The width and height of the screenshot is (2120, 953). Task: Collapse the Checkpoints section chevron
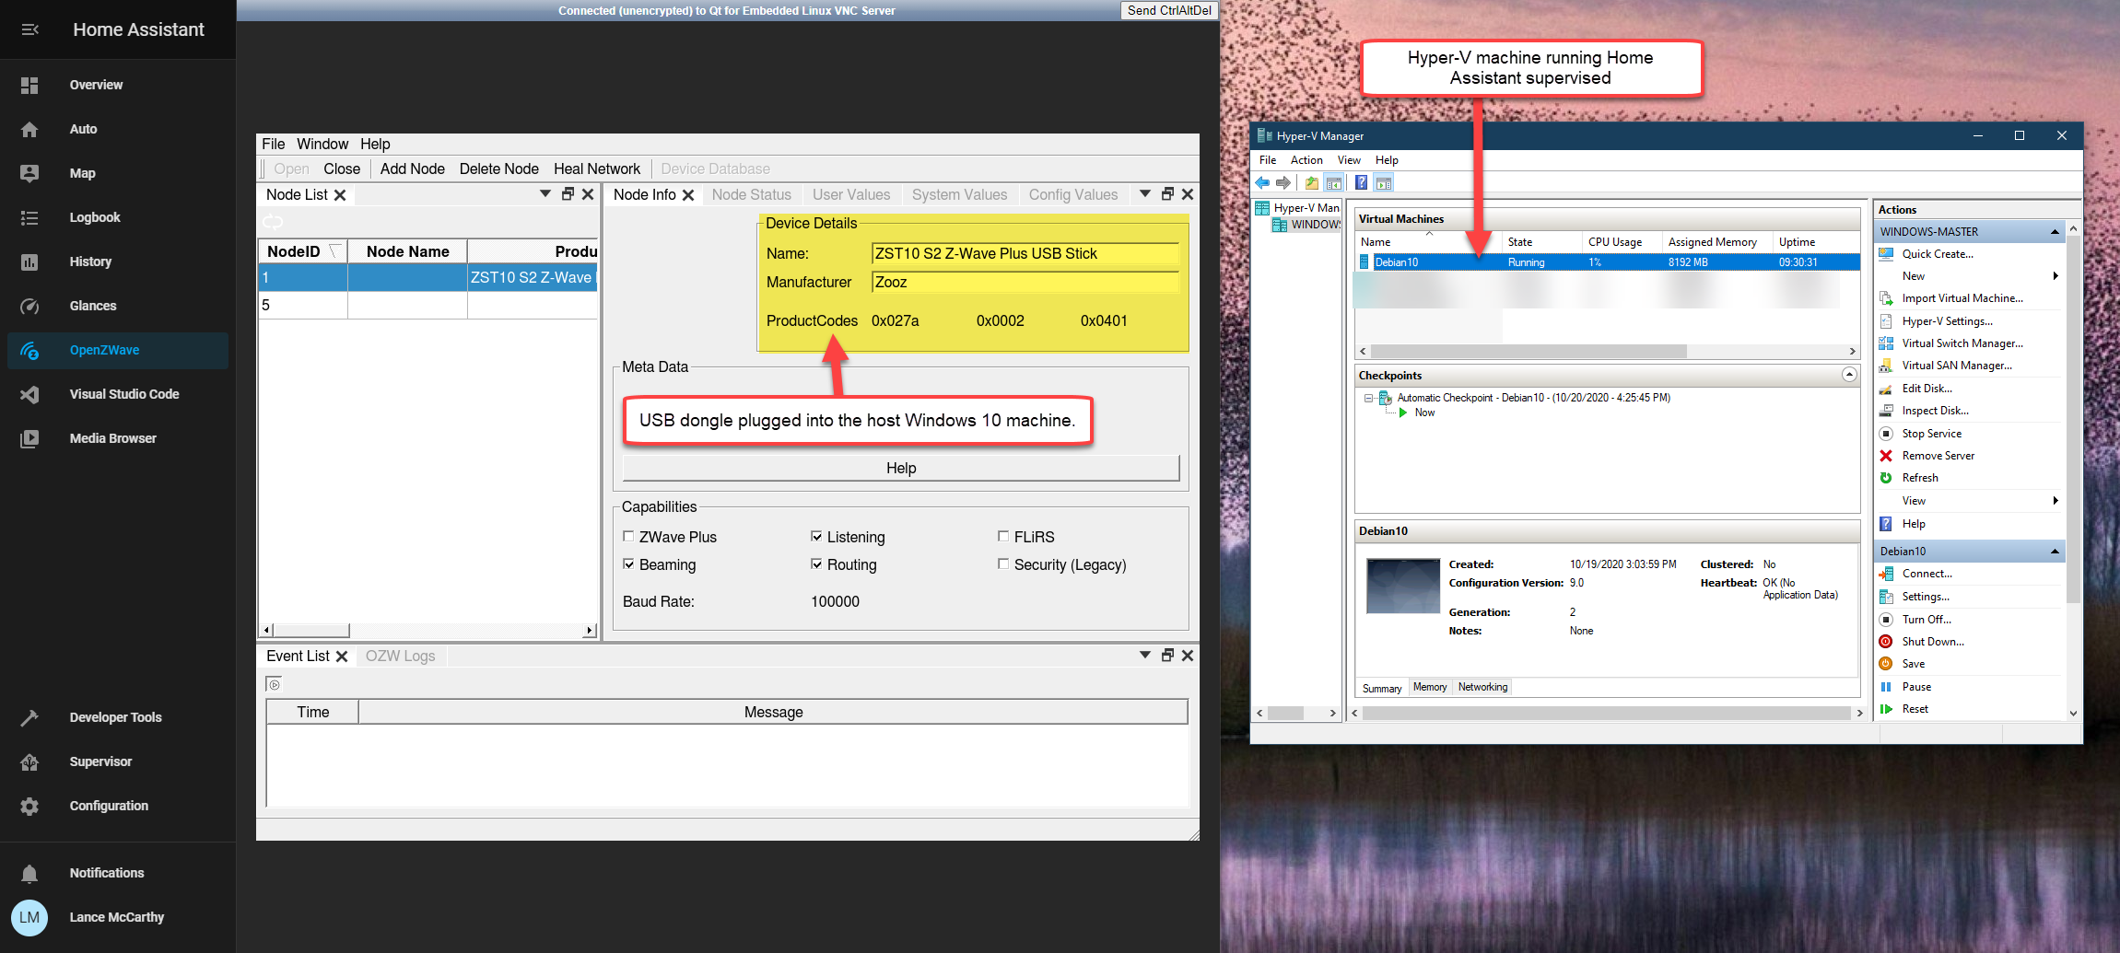(x=1848, y=375)
